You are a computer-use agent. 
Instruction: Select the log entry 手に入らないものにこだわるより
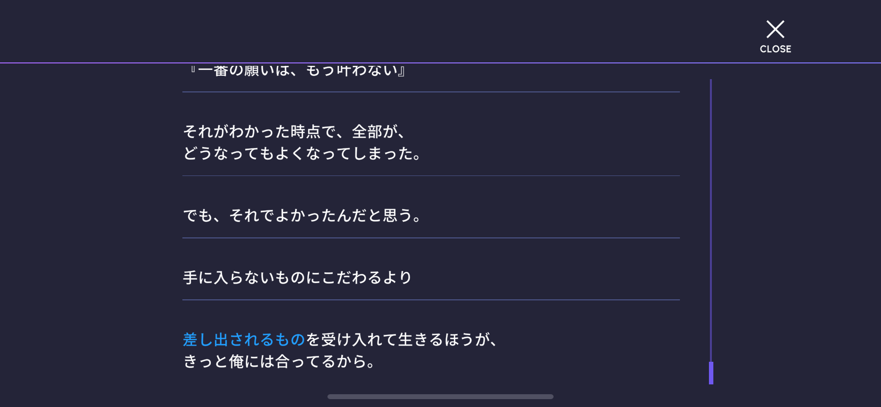(297, 278)
